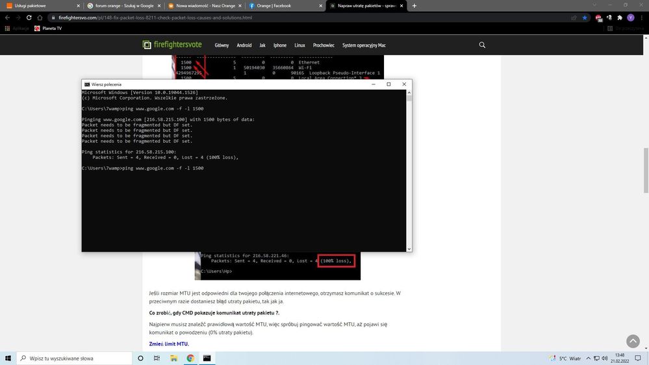Open the Planeta TV bookmark
Viewport: 649px width, 365px height.
click(x=49, y=29)
